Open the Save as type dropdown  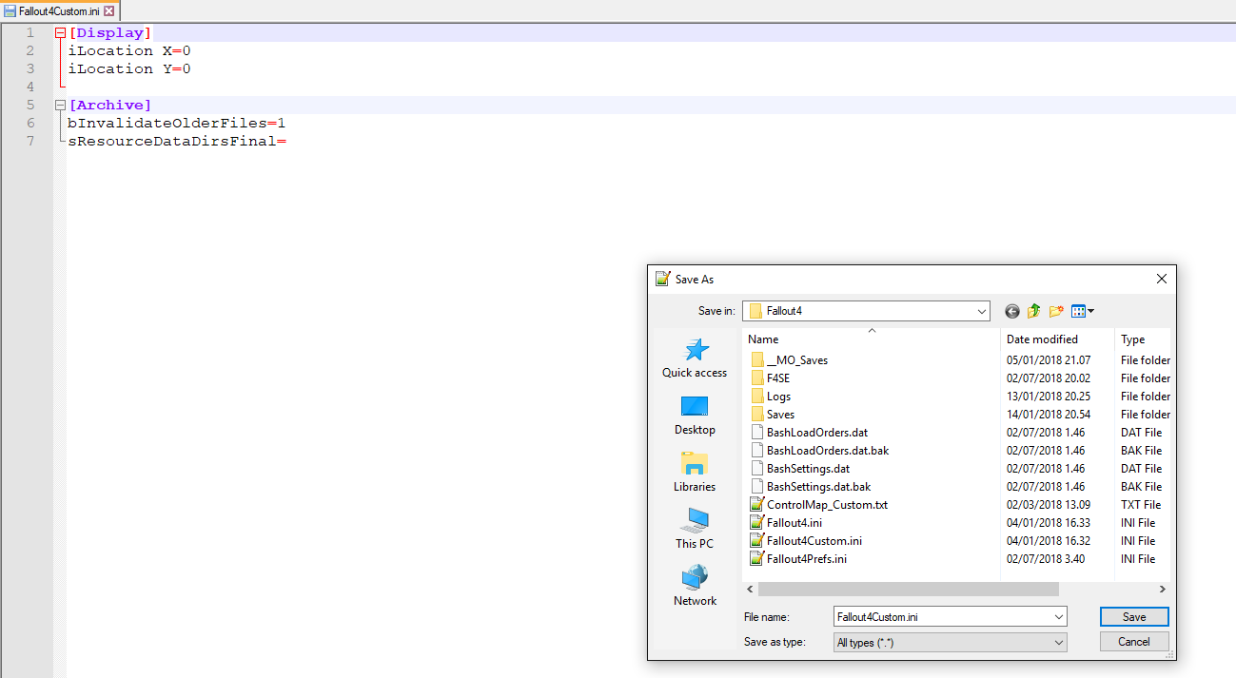point(951,643)
